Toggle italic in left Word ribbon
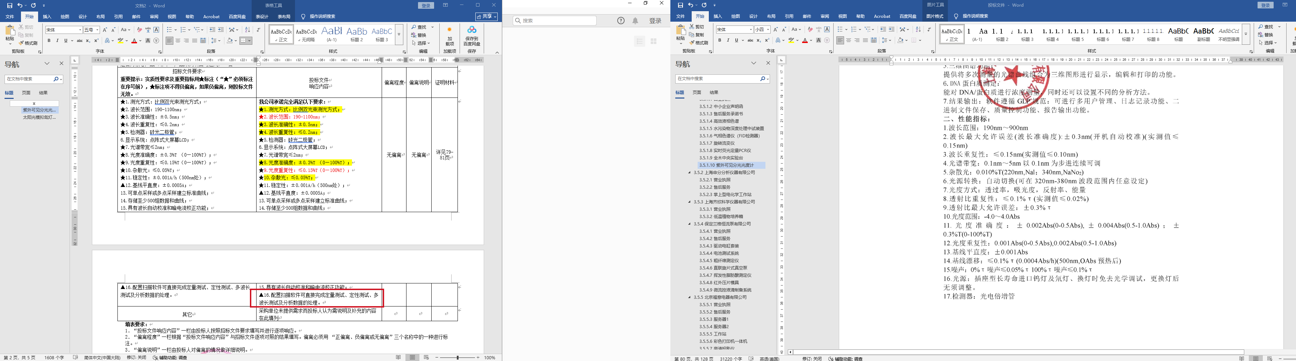The width and height of the screenshot is (1296, 361). (57, 41)
